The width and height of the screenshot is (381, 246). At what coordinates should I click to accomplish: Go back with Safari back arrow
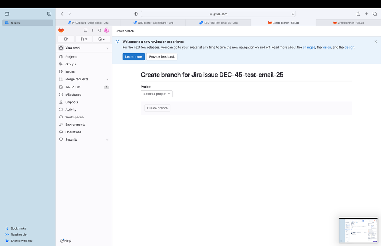pyautogui.click(x=62, y=14)
